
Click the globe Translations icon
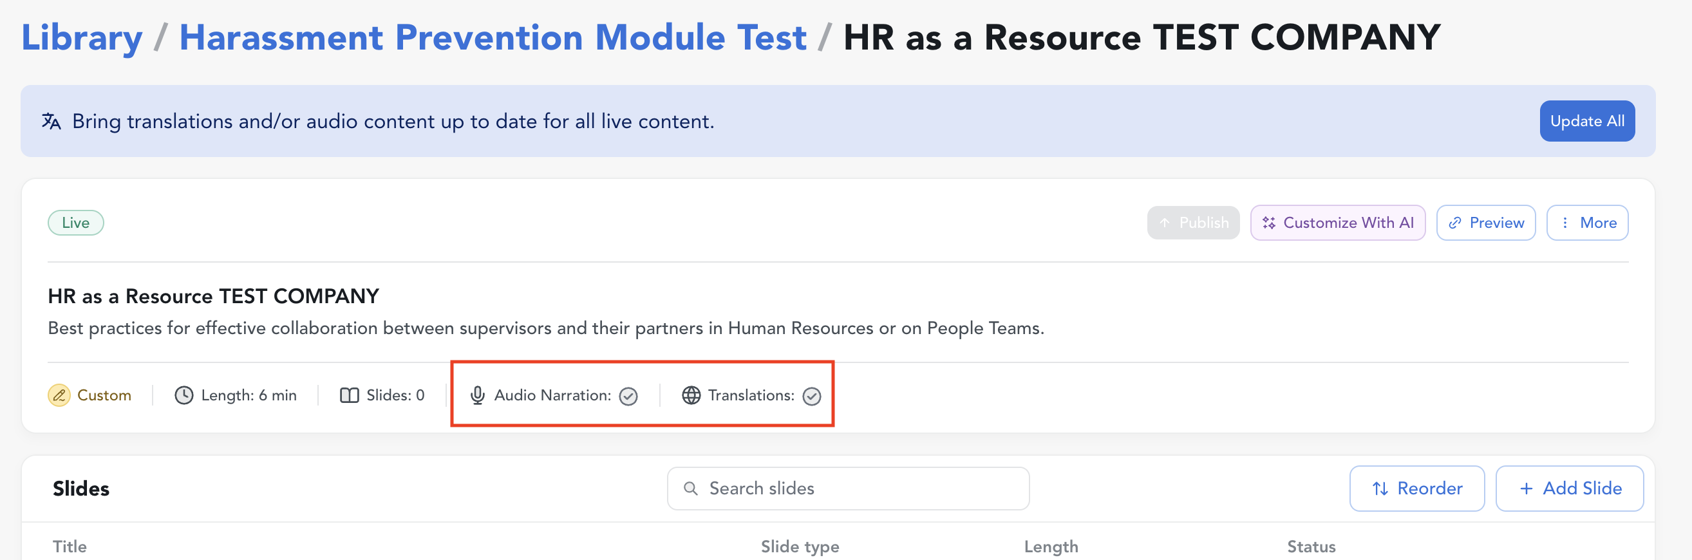pos(691,395)
